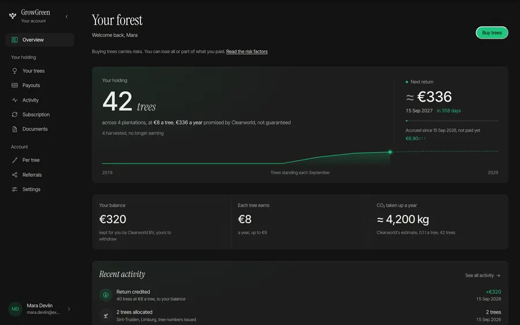This screenshot has width=520, height=325.
Task: Open Read the risk factors link
Action: pos(247,52)
